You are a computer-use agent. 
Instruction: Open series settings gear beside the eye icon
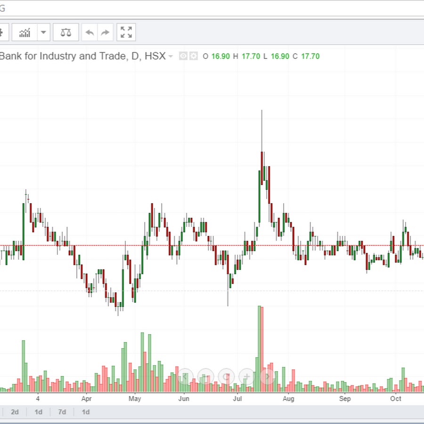(193, 57)
